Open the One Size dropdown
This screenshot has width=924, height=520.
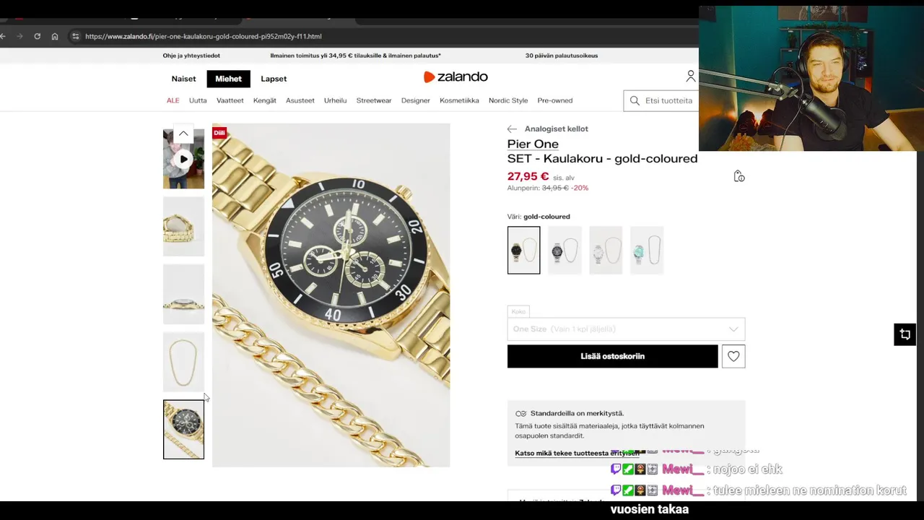coord(626,329)
